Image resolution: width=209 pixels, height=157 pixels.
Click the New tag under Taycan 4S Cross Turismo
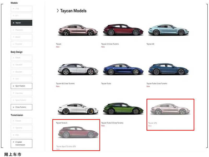(x=58, y=86)
